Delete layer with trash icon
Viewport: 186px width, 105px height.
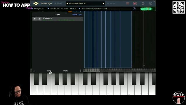click(81, 71)
